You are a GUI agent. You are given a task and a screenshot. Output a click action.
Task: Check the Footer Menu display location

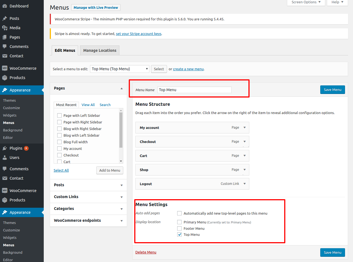179,228
